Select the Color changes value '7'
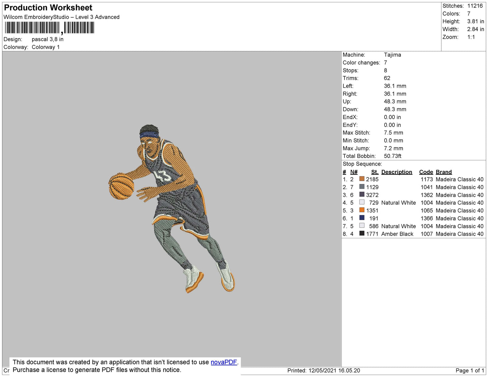 pyautogui.click(x=385, y=62)
